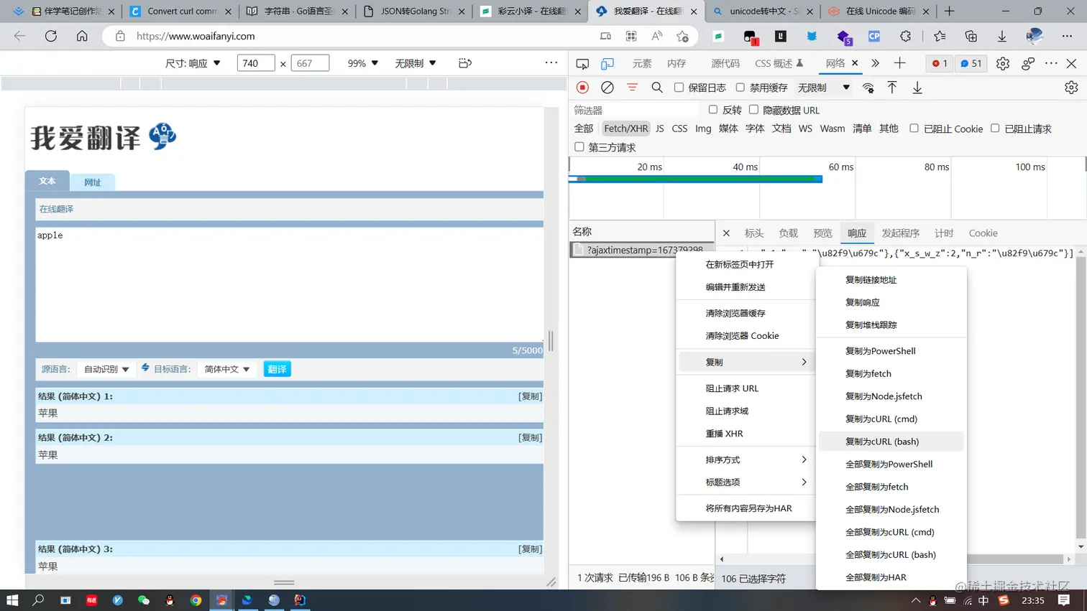Open the browser profile avatar
The image size is (1087, 611).
click(x=1035, y=36)
